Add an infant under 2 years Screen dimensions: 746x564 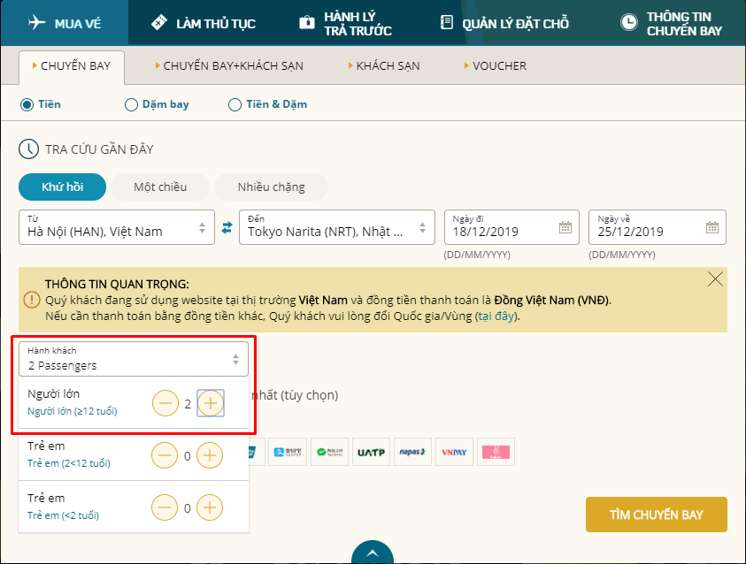pos(210,507)
